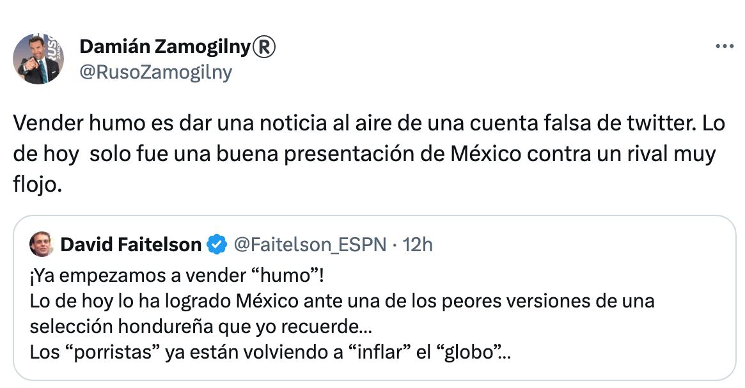Image resolution: width=745 pixels, height=388 pixels.
Task: Click the blue verified badge
Action: [217, 244]
